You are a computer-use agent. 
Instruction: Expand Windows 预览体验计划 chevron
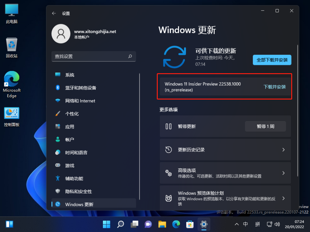(x=283, y=198)
